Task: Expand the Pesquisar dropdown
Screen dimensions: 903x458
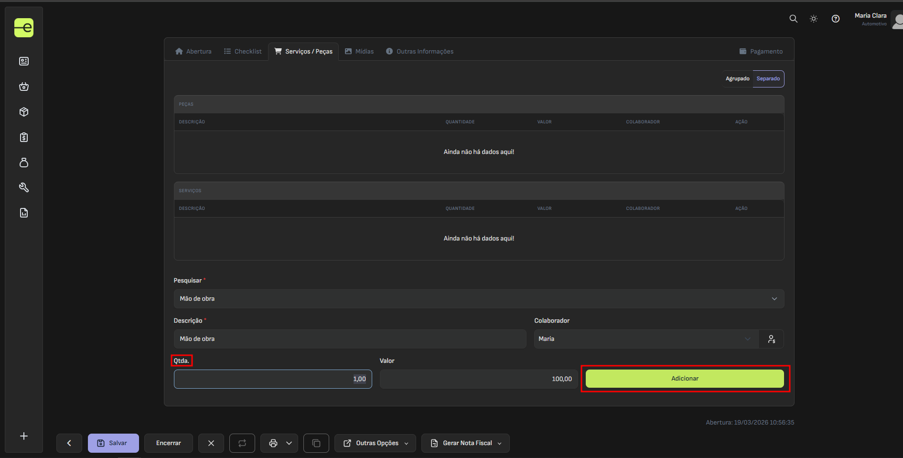Action: (478, 299)
